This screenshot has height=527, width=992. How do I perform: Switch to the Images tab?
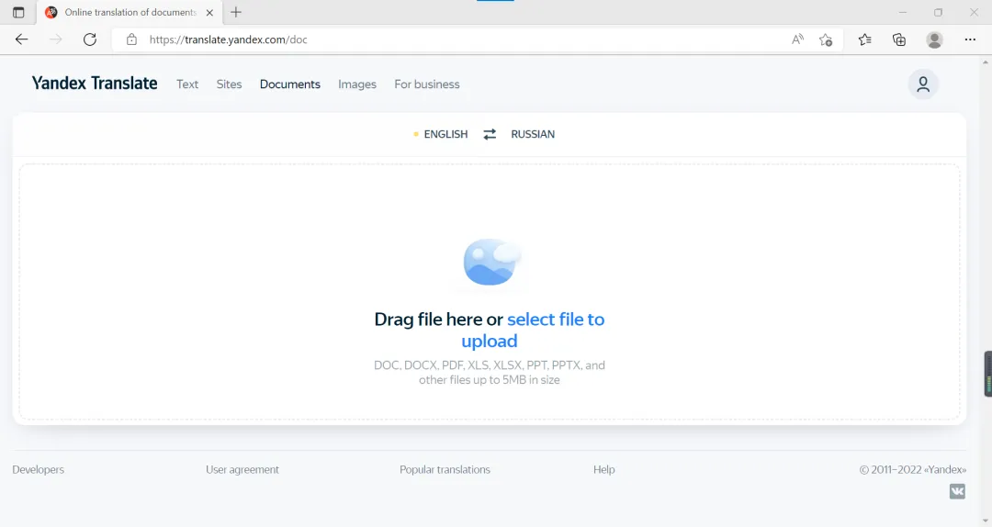(x=356, y=84)
